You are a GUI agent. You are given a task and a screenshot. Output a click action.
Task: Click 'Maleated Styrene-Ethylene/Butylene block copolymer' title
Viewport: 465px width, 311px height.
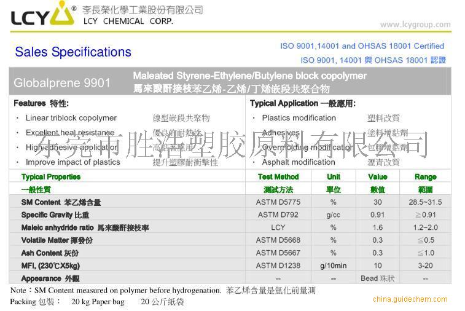(250, 76)
